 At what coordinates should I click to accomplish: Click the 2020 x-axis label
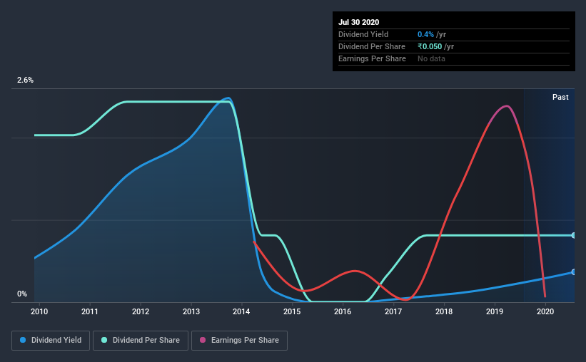(545, 311)
